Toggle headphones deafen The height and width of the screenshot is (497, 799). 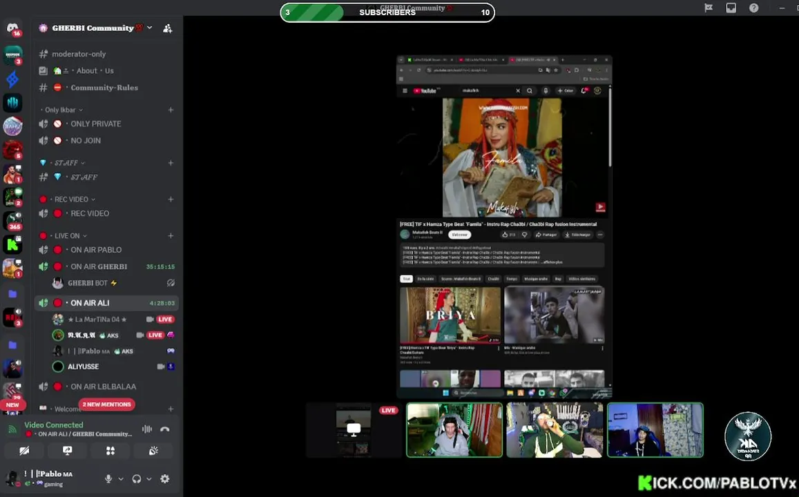pos(137,478)
